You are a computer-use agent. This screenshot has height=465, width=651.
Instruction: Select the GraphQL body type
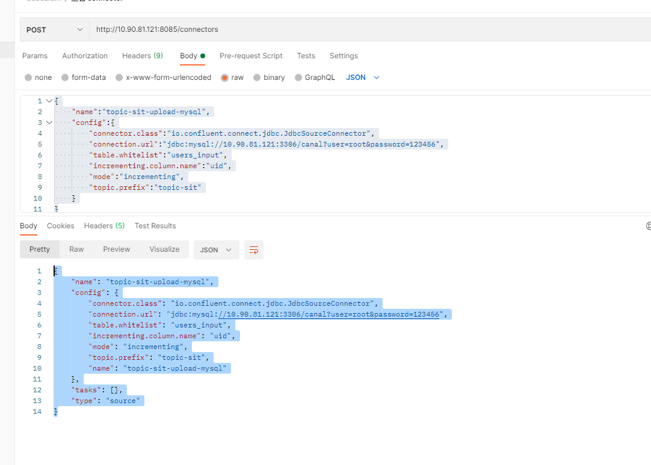coord(315,77)
